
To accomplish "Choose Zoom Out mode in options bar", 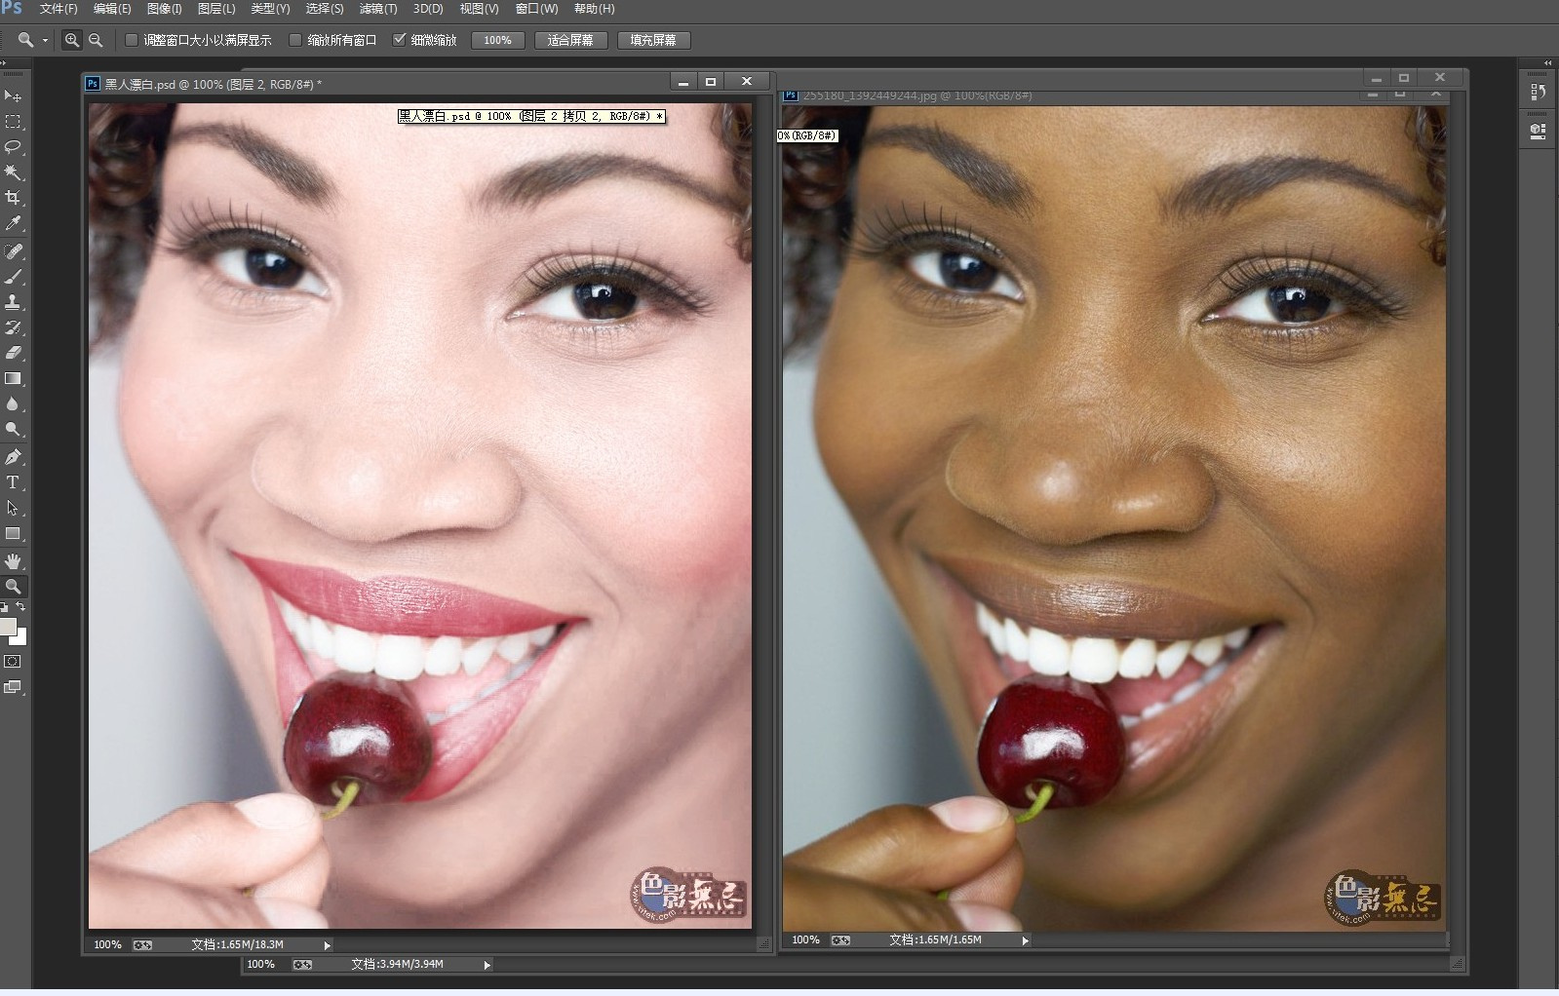I will [x=96, y=40].
